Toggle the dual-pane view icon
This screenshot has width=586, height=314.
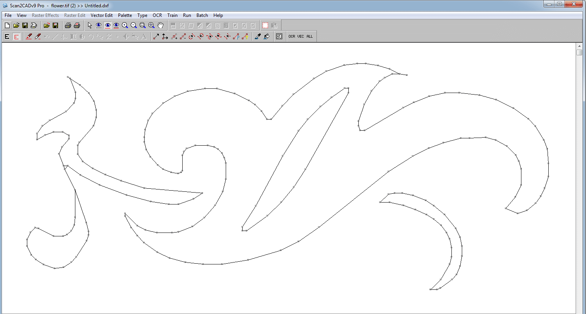coord(280,36)
